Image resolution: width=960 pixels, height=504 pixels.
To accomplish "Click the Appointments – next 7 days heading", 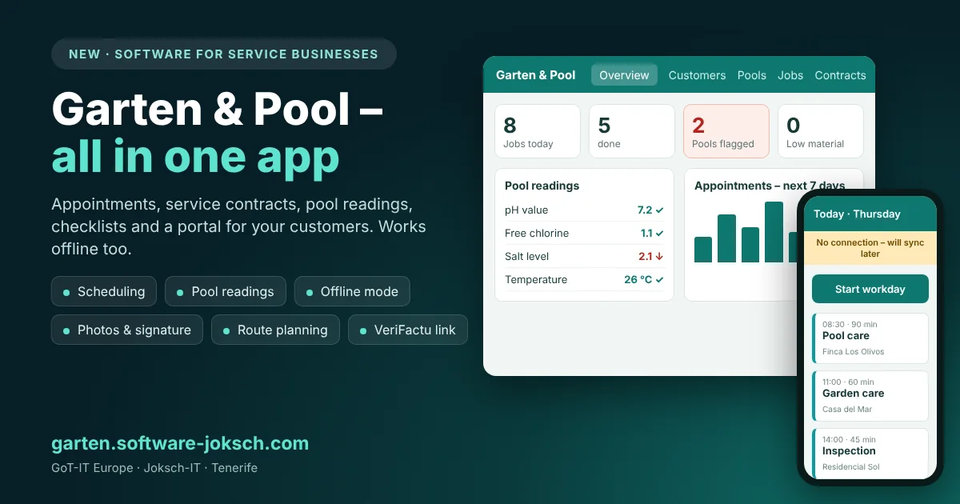I will click(770, 186).
